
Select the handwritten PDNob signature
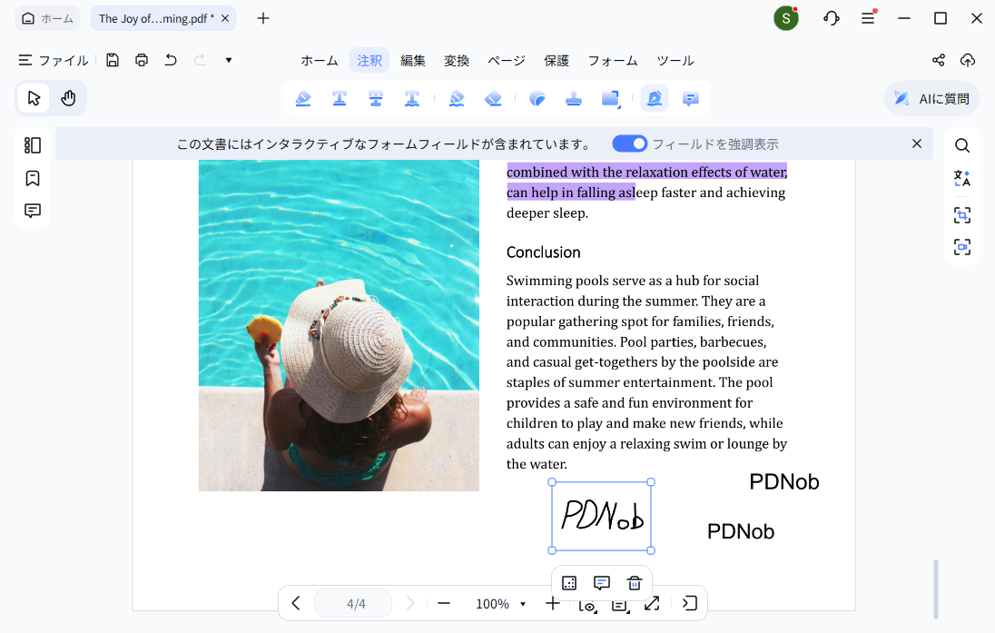(x=602, y=516)
